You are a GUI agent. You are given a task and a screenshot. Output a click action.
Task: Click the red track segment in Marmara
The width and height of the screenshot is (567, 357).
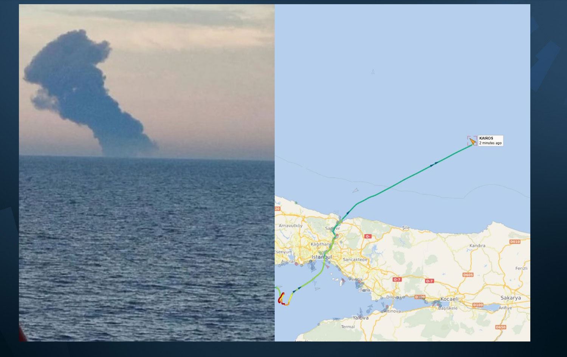(x=280, y=299)
